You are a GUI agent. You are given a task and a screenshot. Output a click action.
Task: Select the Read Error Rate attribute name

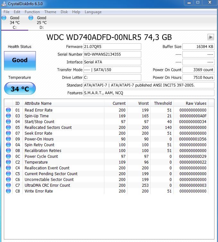click(39, 110)
